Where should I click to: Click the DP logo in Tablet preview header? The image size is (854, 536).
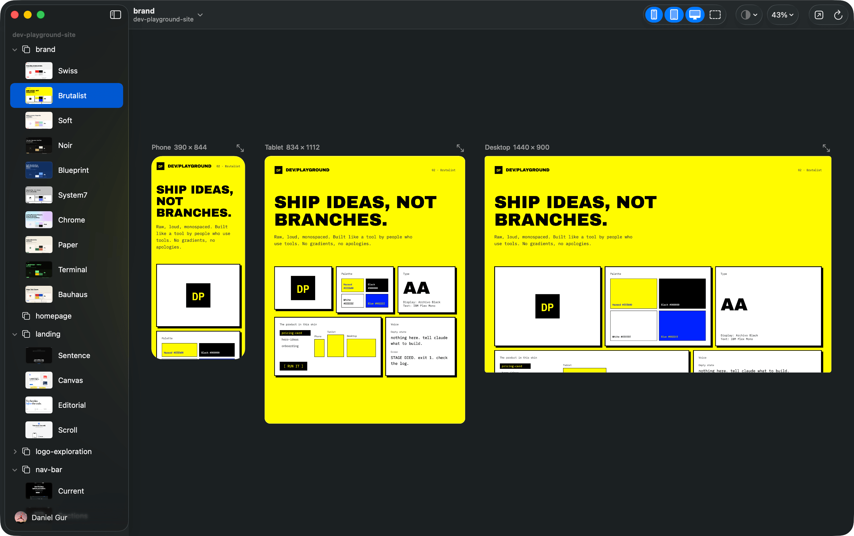[278, 170]
